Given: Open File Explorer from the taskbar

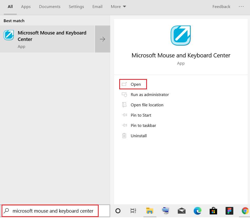Looking at the screenshot, I should pyautogui.click(x=150, y=211).
